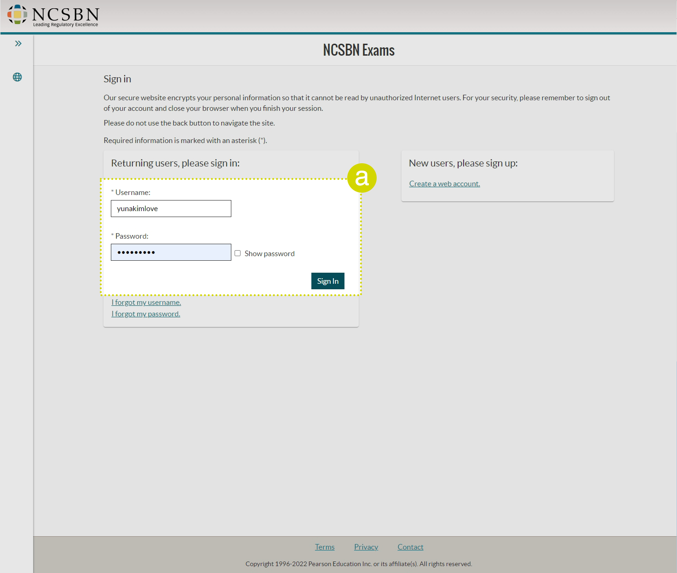
Task: Click the back button warning sentence
Action: [189, 123]
